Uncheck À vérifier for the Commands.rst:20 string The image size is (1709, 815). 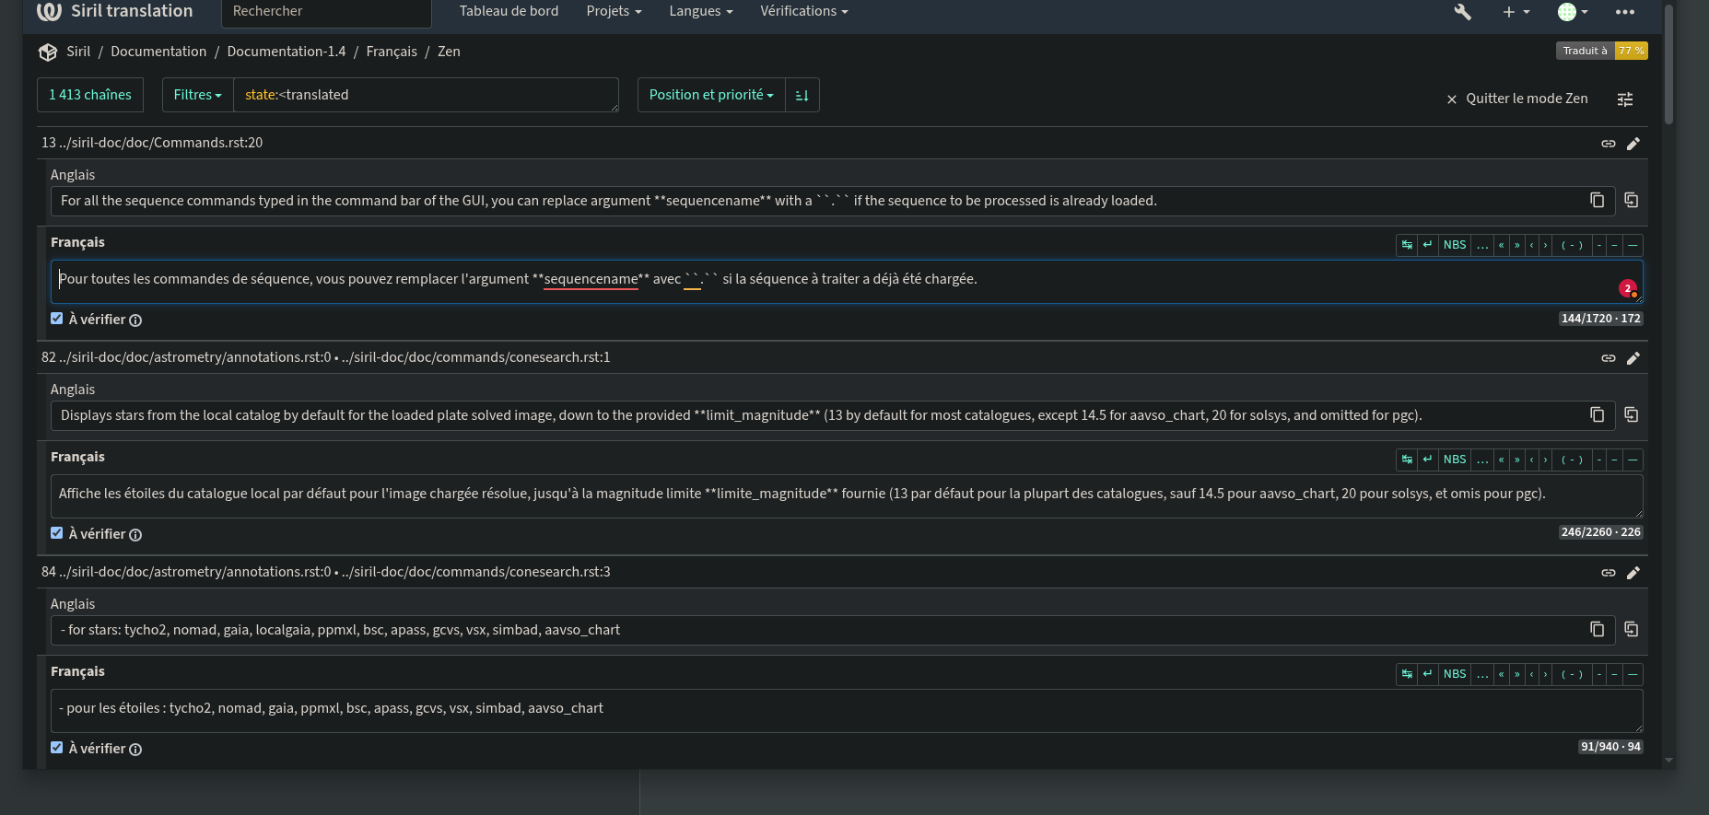(57, 319)
